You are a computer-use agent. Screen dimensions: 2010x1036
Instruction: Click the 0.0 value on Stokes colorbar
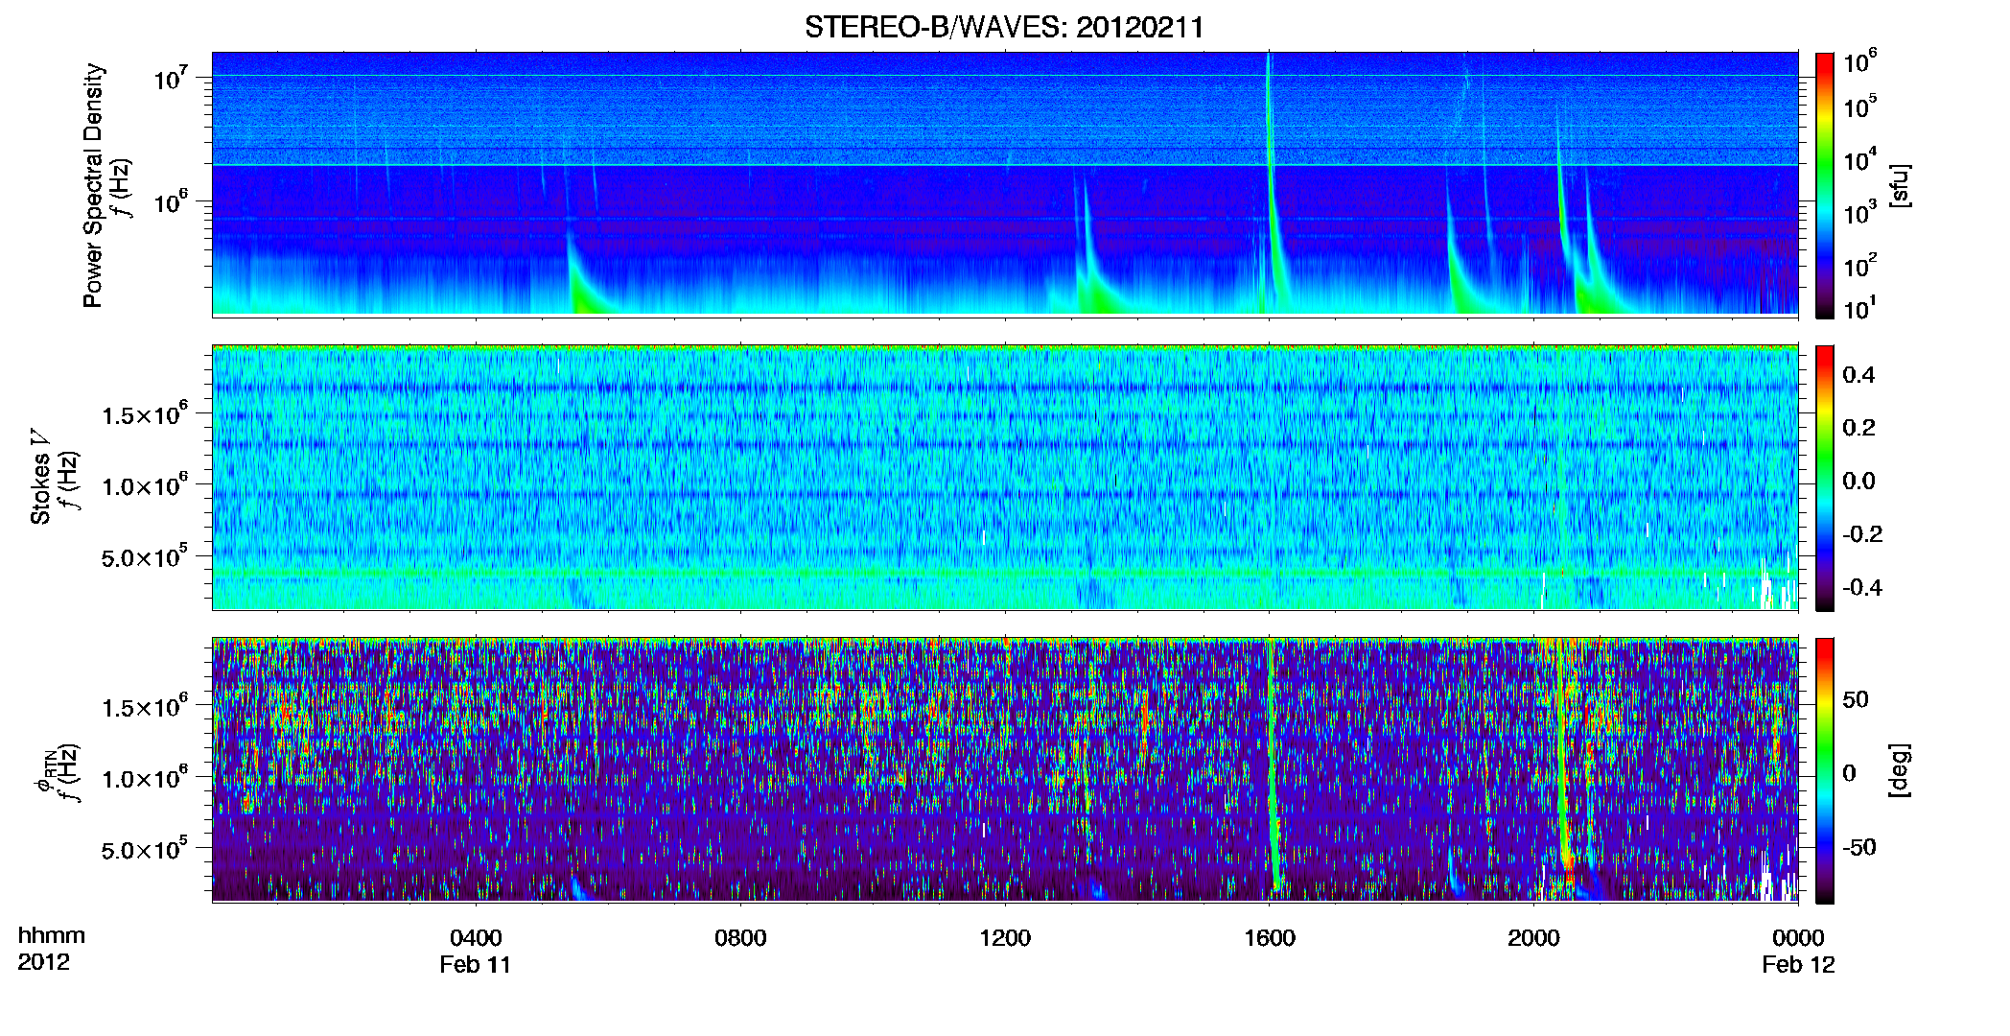(x=1858, y=481)
